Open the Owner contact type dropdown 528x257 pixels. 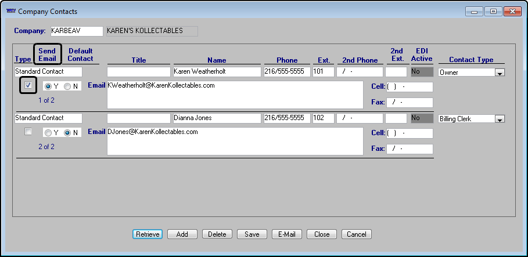[x=500, y=73]
